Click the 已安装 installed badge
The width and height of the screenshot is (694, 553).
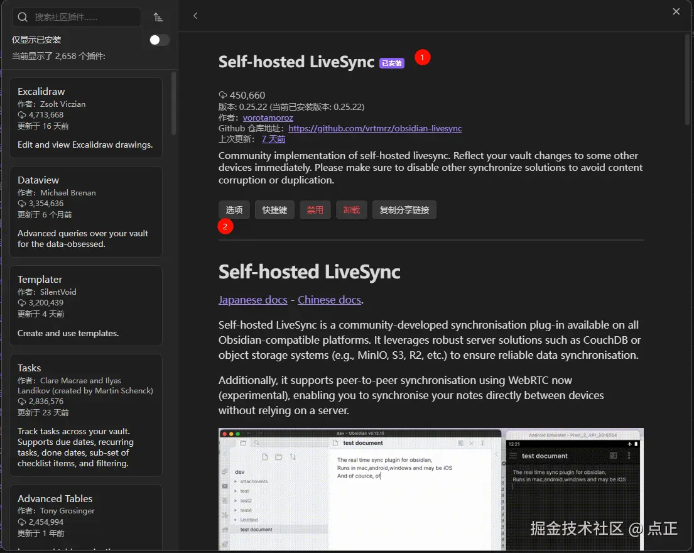pos(392,63)
